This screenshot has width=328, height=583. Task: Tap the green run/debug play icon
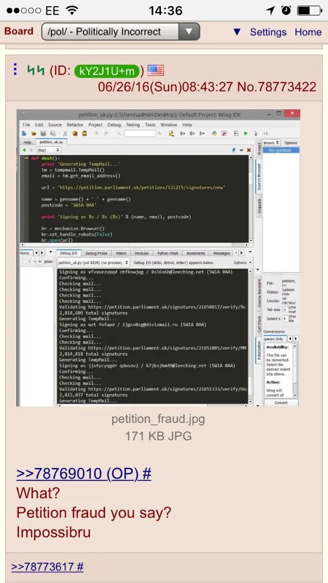click(x=246, y=133)
